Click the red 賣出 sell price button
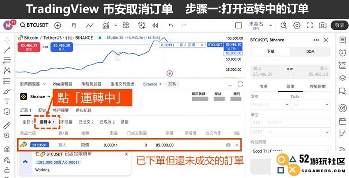This screenshot has width=349, height=178. 29,47
